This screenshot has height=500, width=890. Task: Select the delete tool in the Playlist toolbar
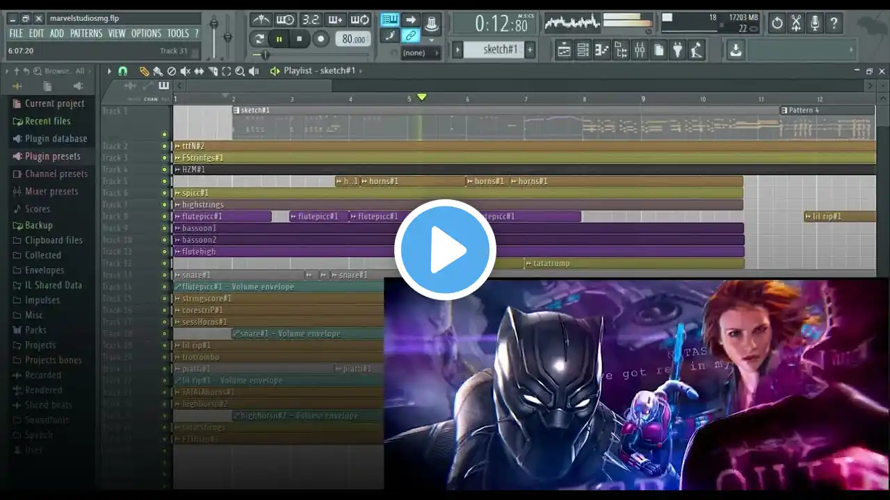172,71
